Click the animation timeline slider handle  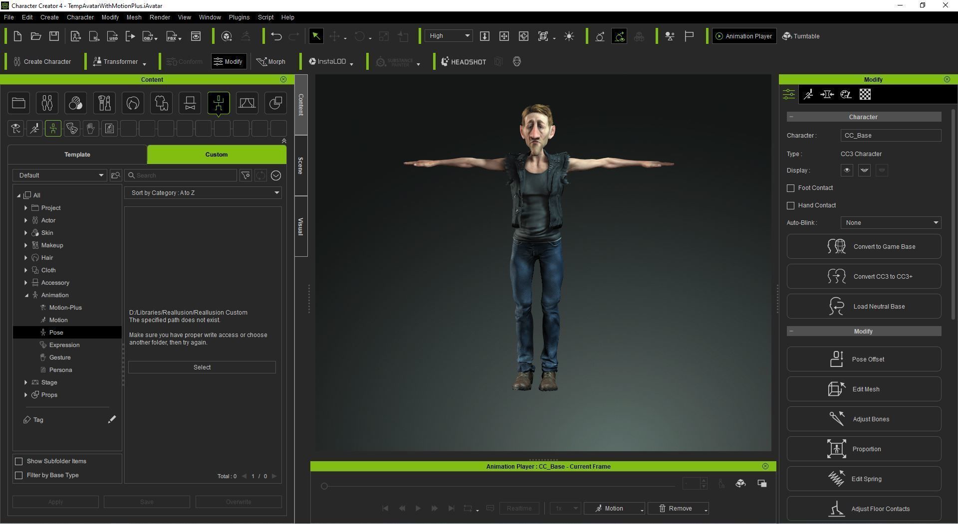click(324, 486)
